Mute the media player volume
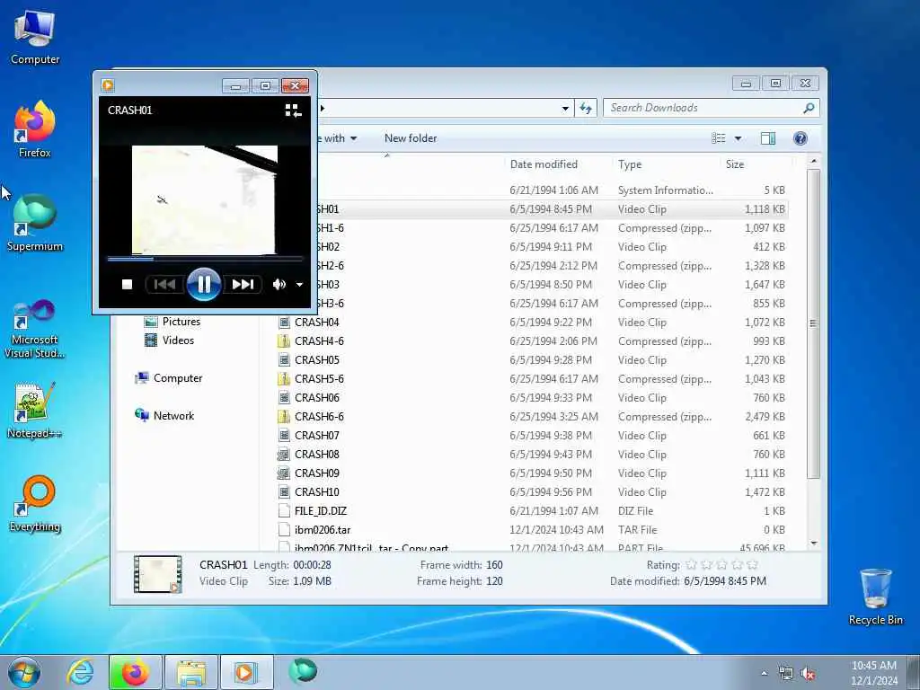Screen dimensions: 920x690 coord(279,285)
